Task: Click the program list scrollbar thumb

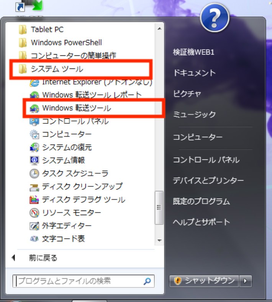Action: tap(159, 207)
